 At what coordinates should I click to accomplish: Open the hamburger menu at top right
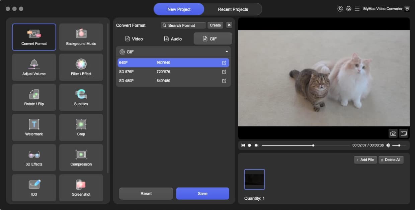point(357,9)
